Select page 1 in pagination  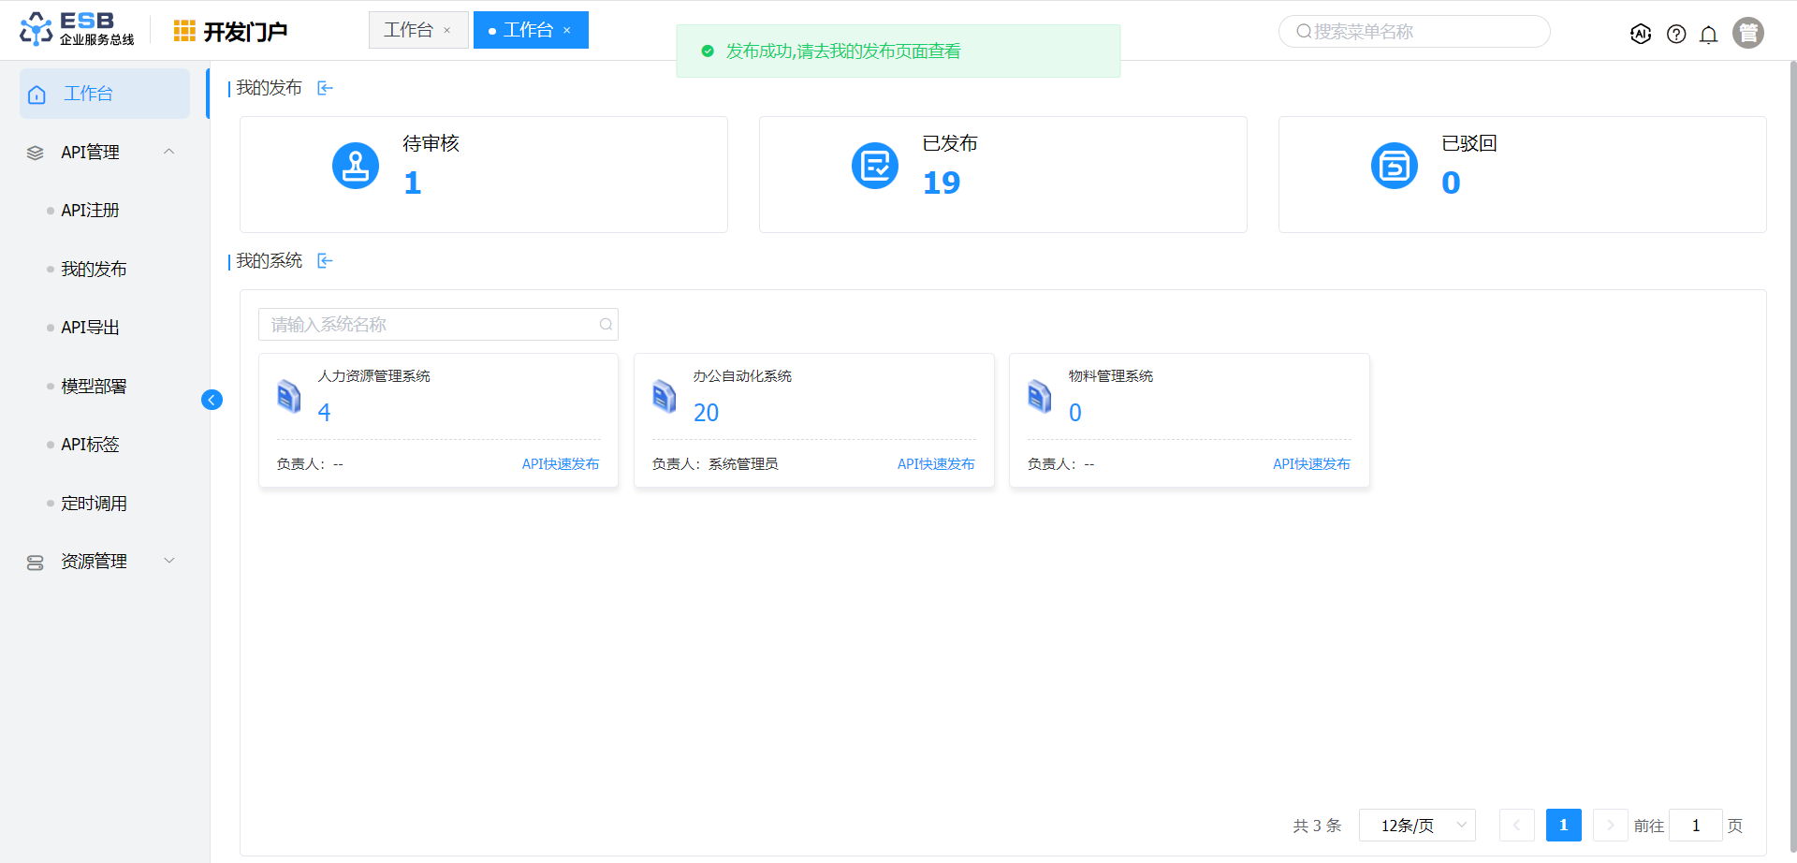(x=1563, y=826)
